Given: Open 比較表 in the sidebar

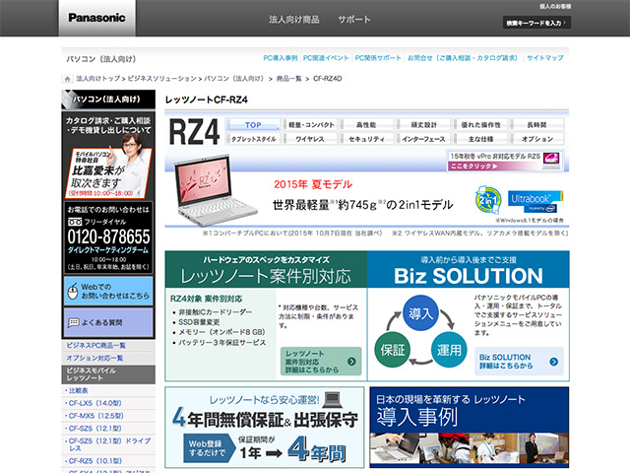Looking at the screenshot, I should (78, 390).
